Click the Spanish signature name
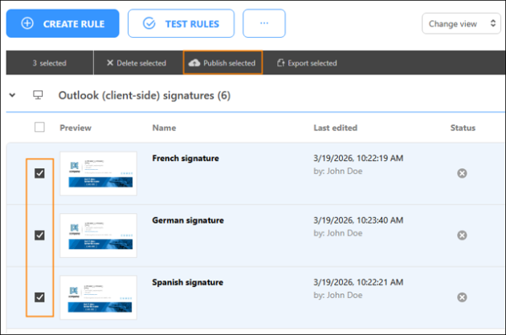Viewport: 506px width, 335px height. pos(188,282)
